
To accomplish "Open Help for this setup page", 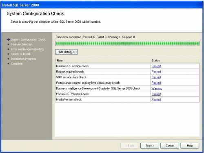I will pyautogui.click(x=190, y=146).
